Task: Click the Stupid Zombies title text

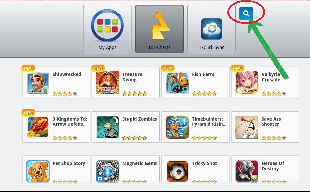Action: [x=140, y=119]
